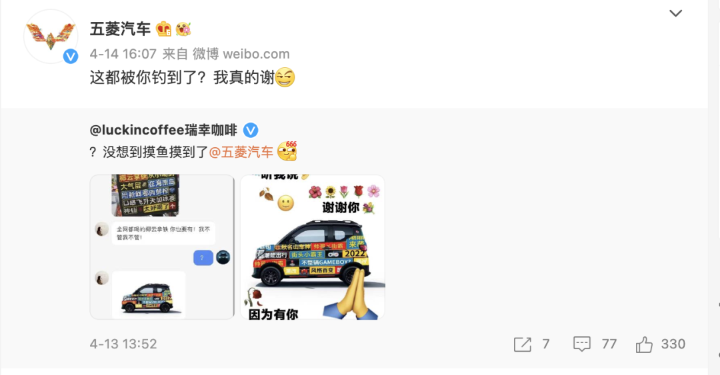Open the 微博 weibo.com source link
This screenshot has width=720, height=375.
(x=241, y=54)
